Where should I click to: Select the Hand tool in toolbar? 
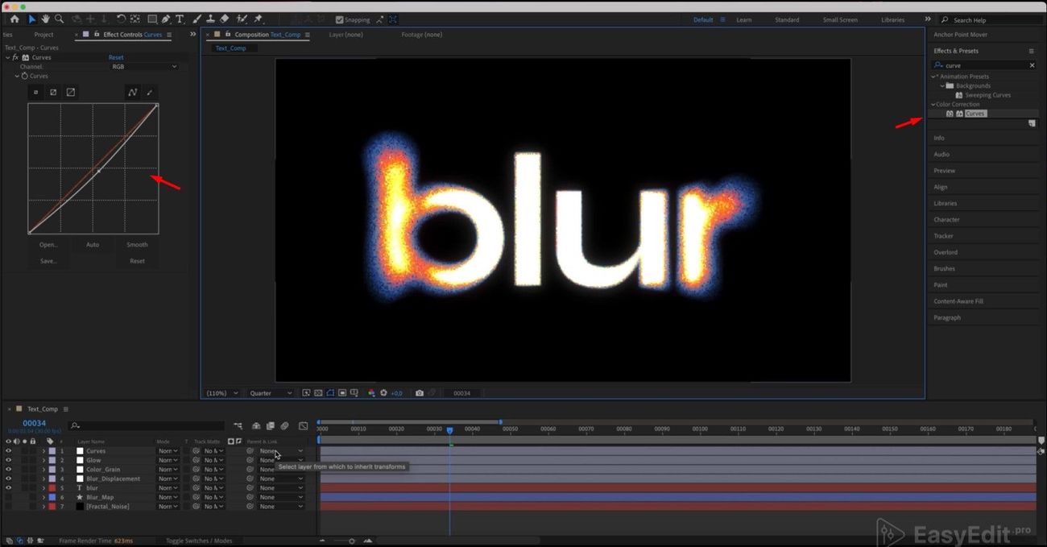46,19
